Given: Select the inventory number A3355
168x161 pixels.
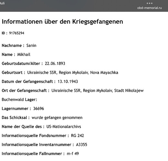Looking at the screenshot, I should pyautogui.click(x=82, y=145).
